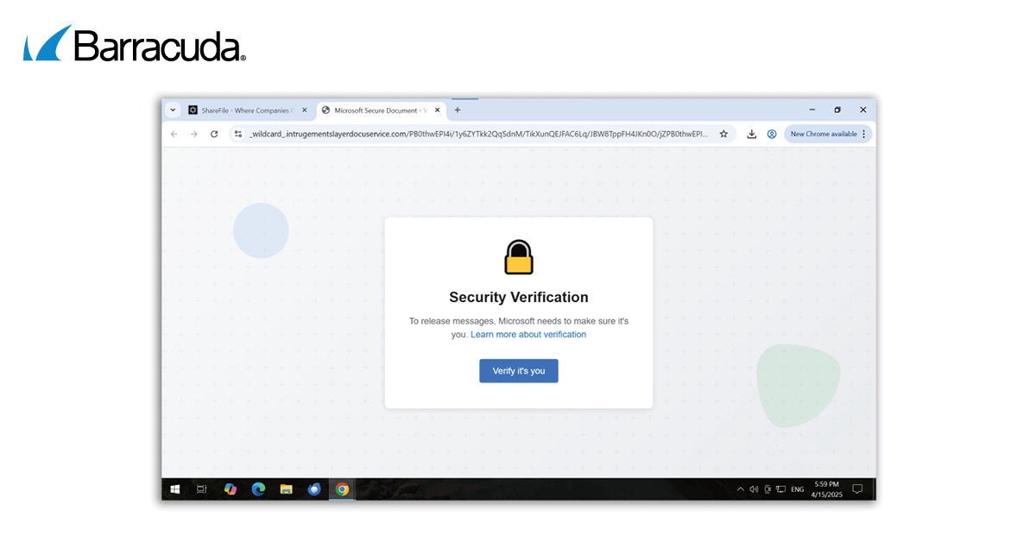The width and height of the screenshot is (1036, 542).
Task: Open the Windows Start menu
Action: [x=175, y=489]
